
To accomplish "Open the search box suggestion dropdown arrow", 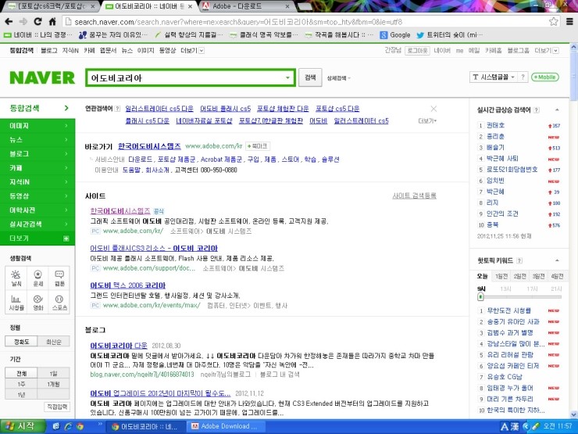I will coord(287,78).
